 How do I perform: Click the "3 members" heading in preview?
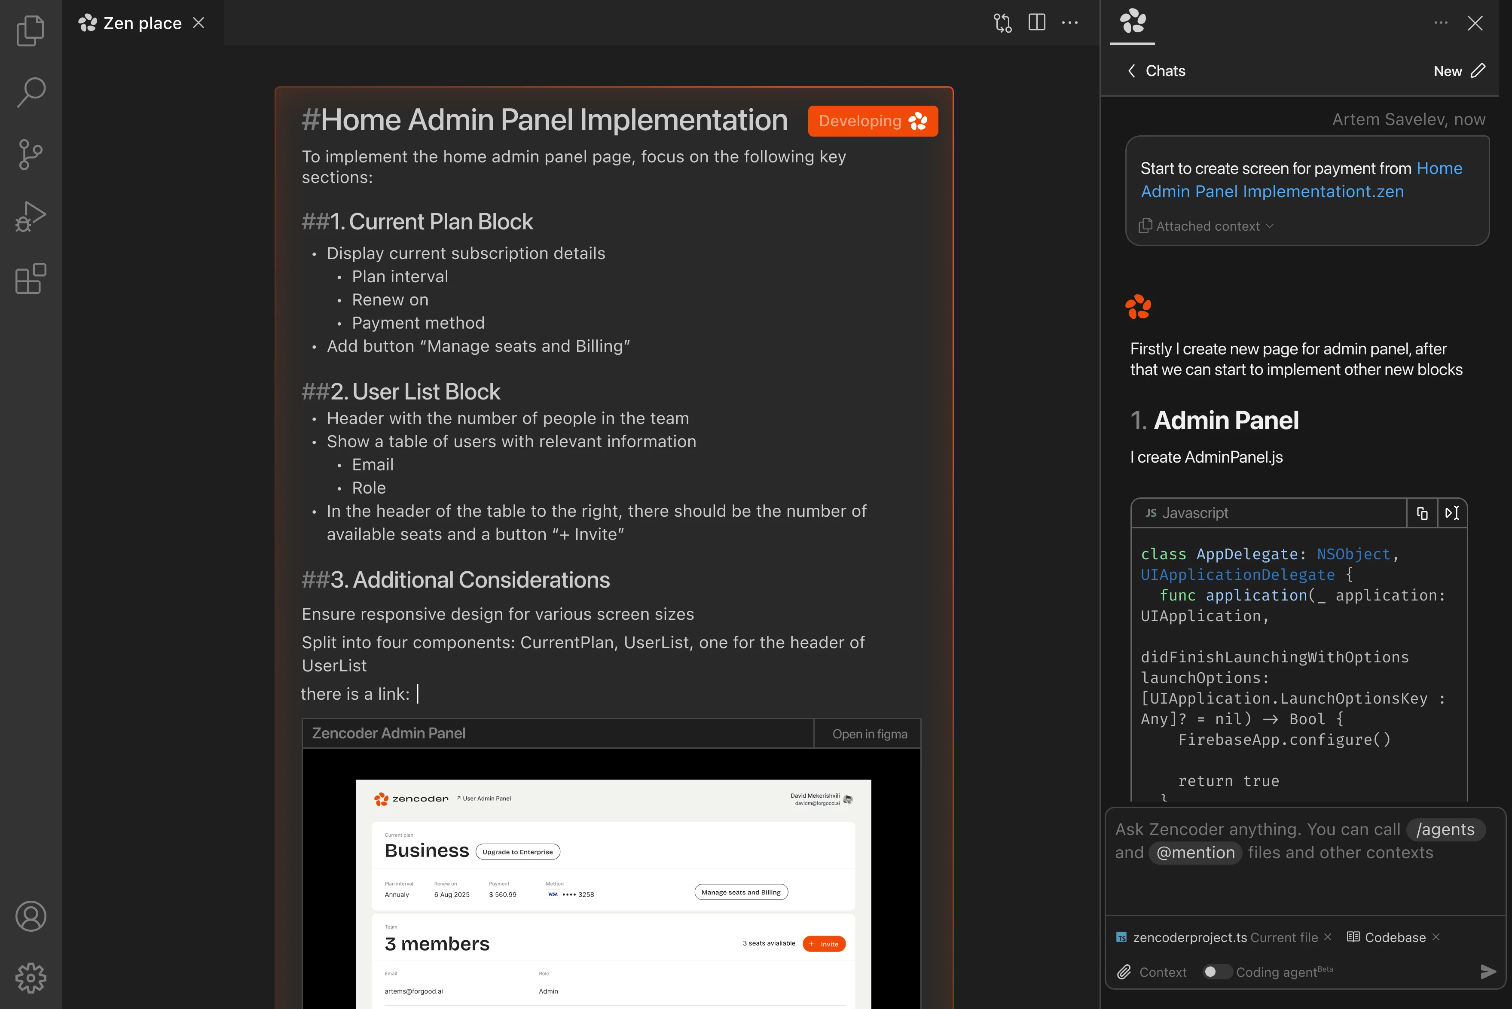point(437,944)
